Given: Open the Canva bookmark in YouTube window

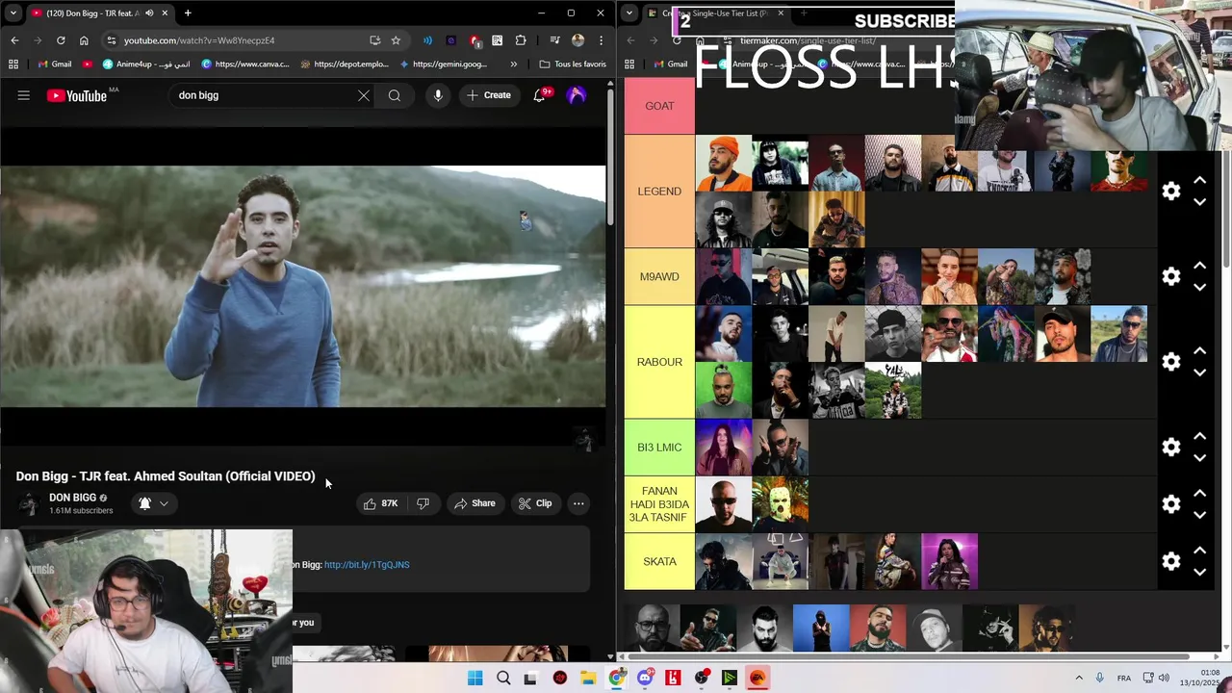Looking at the screenshot, I should [245, 64].
